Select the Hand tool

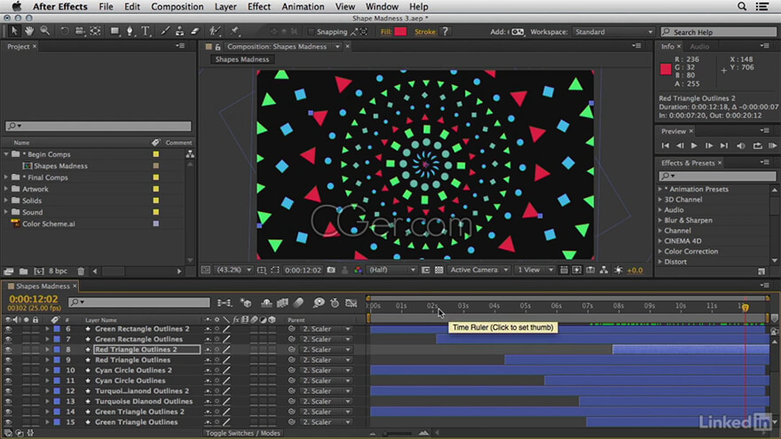click(x=29, y=31)
